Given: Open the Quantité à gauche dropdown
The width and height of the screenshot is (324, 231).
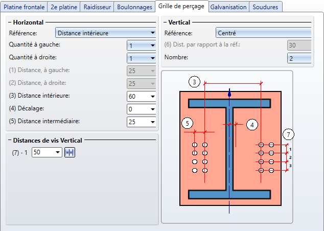Looking at the screenshot, I should [x=152, y=45].
